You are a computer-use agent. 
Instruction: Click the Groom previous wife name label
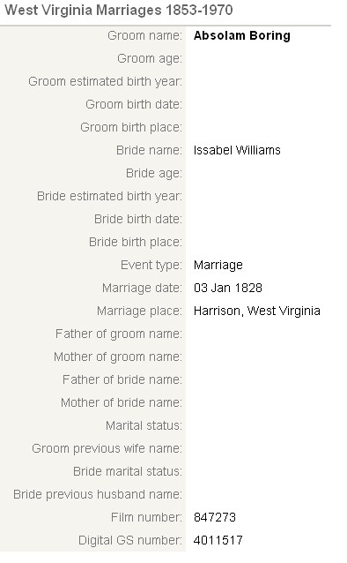(x=107, y=449)
